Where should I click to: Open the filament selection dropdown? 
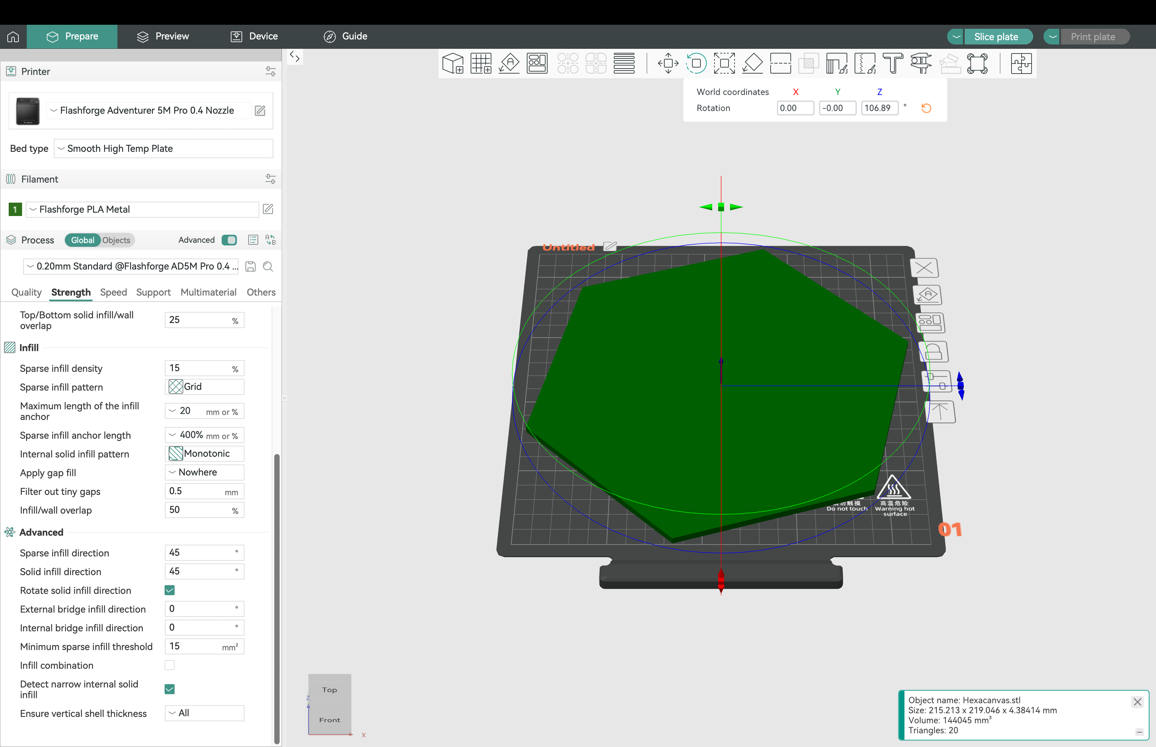[x=142, y=209]
